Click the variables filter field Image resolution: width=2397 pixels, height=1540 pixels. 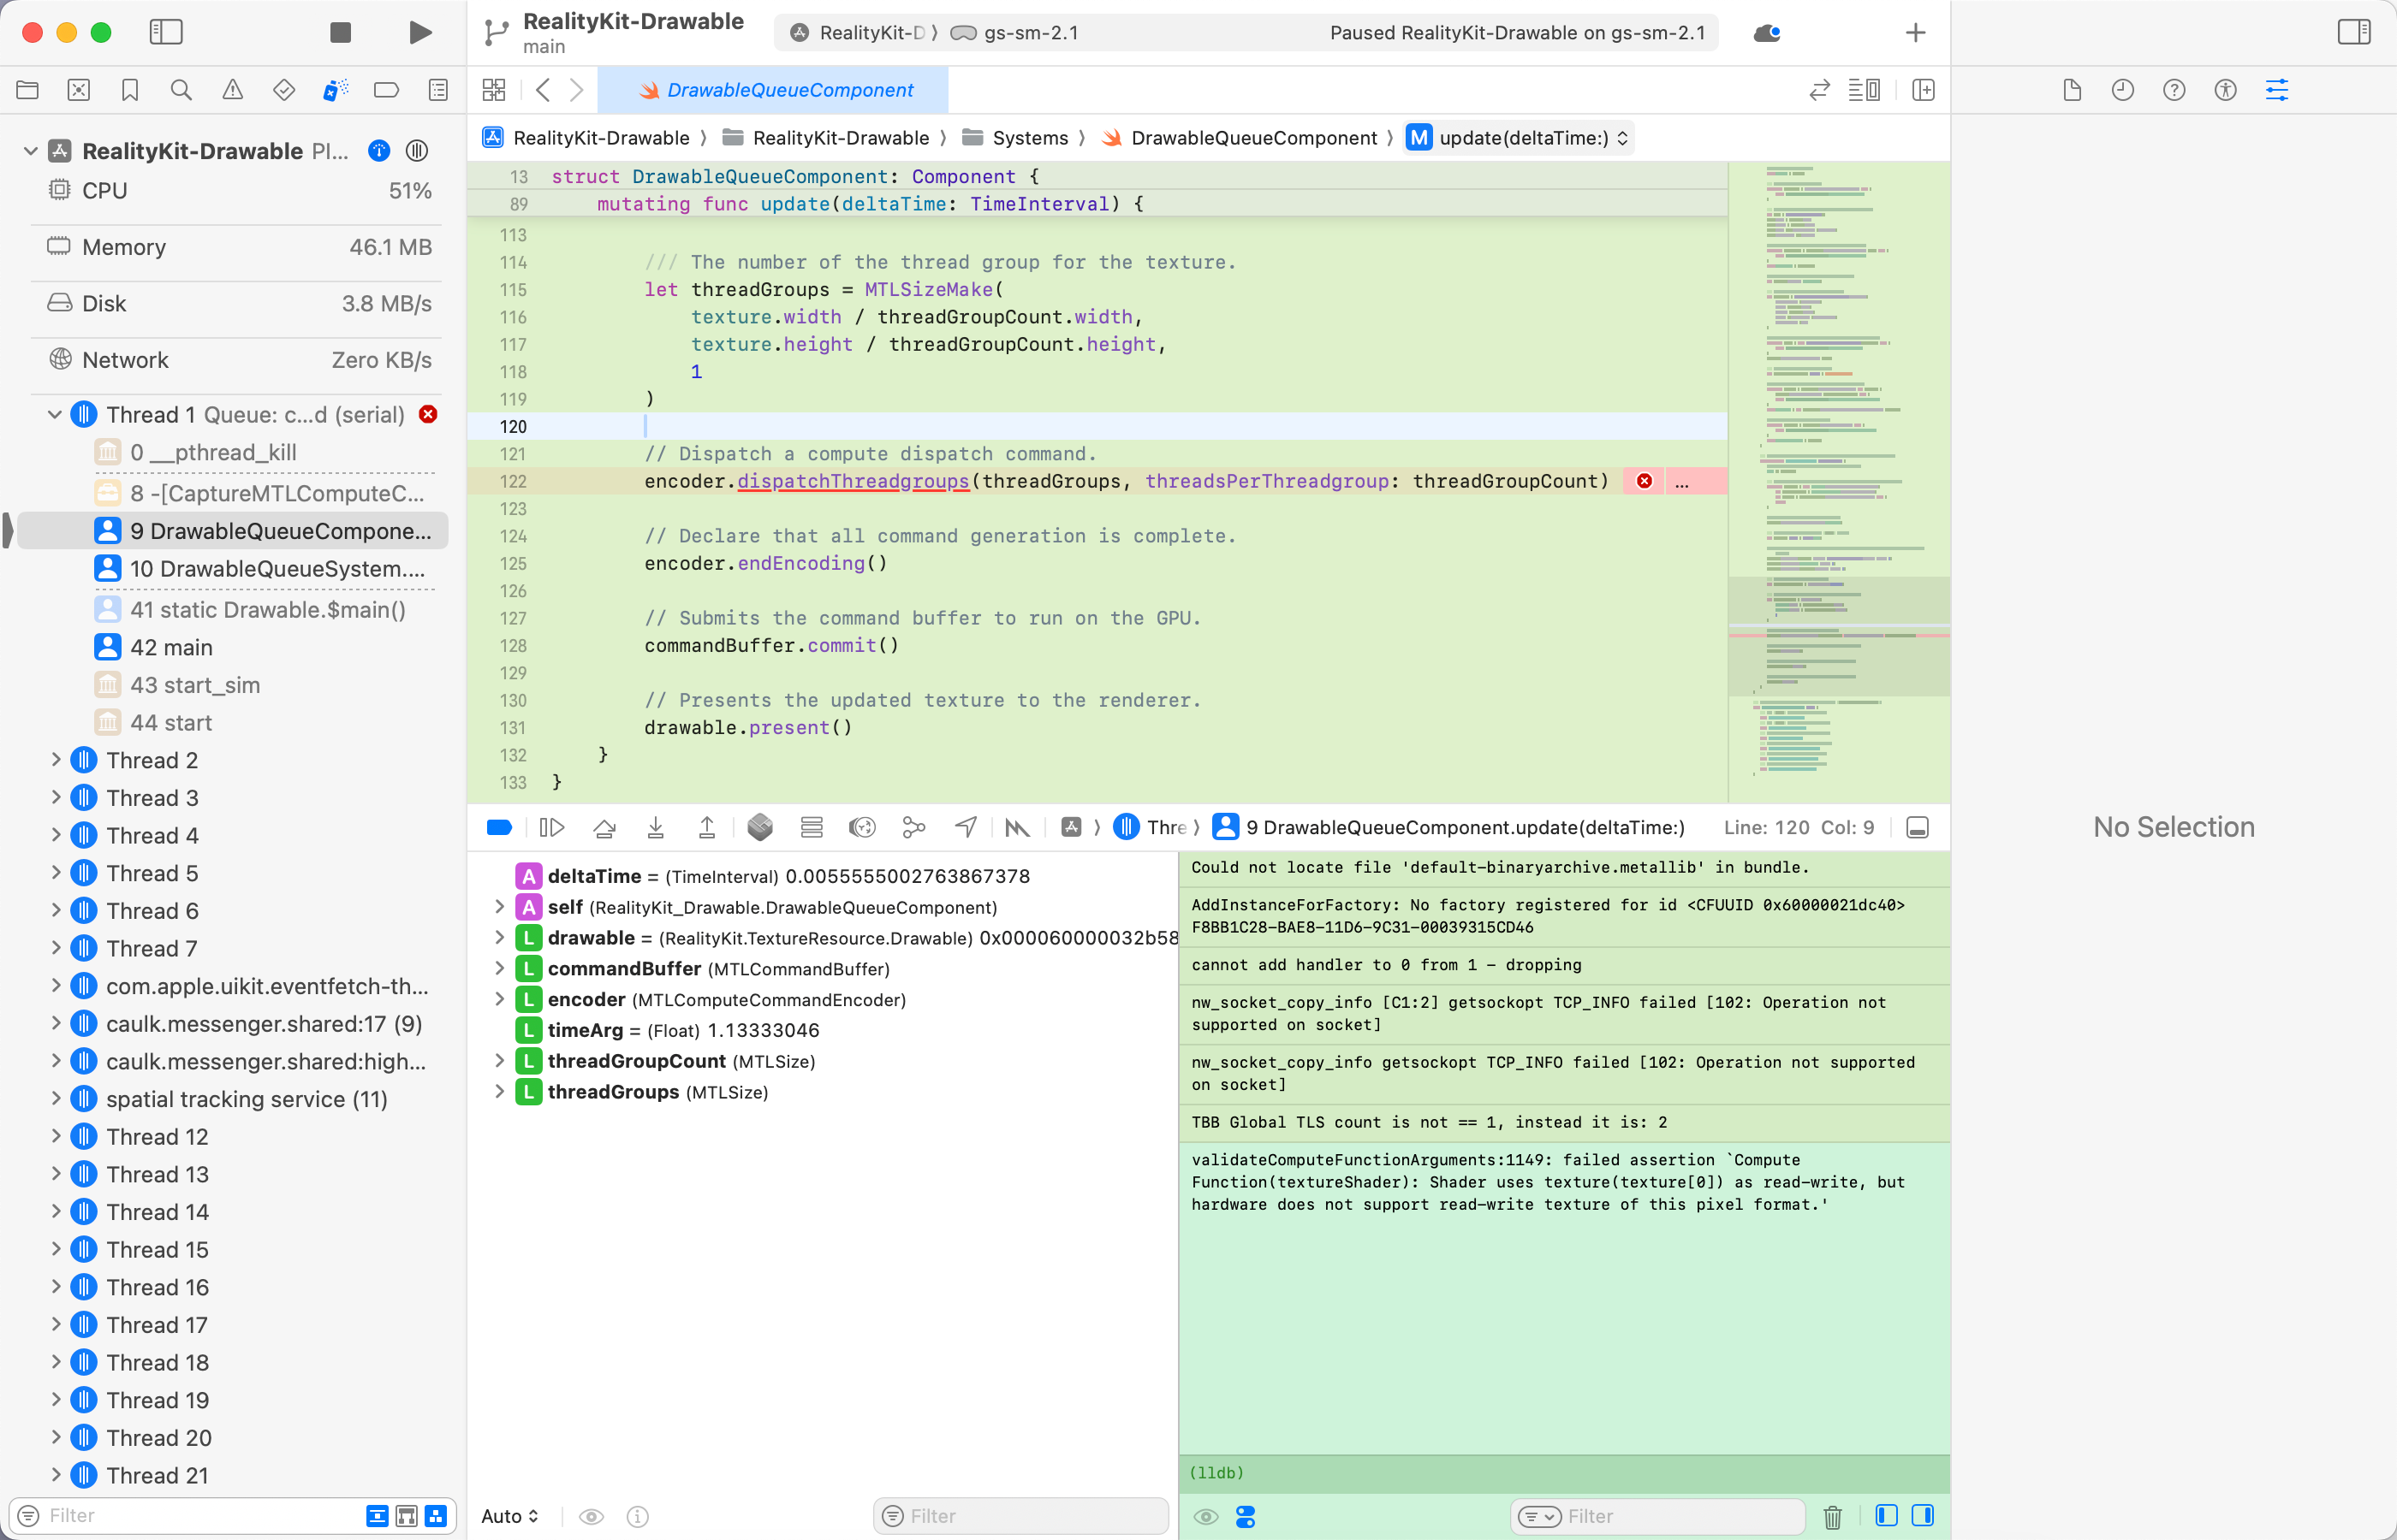[x=1020, y=1515]
